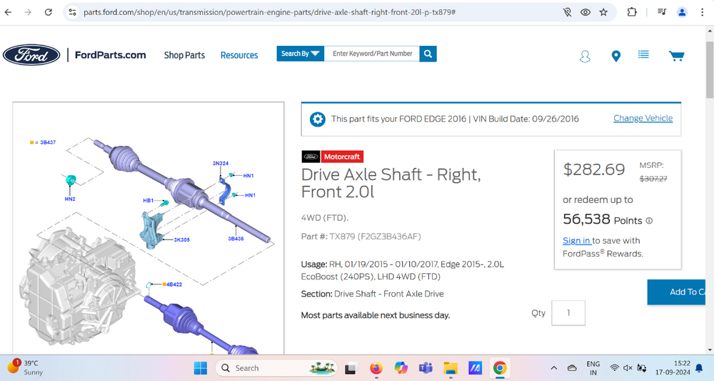Viewport: 714px width, 381px height.
Task: Open the Chrome three-dot menu
Action: (702, 12)
